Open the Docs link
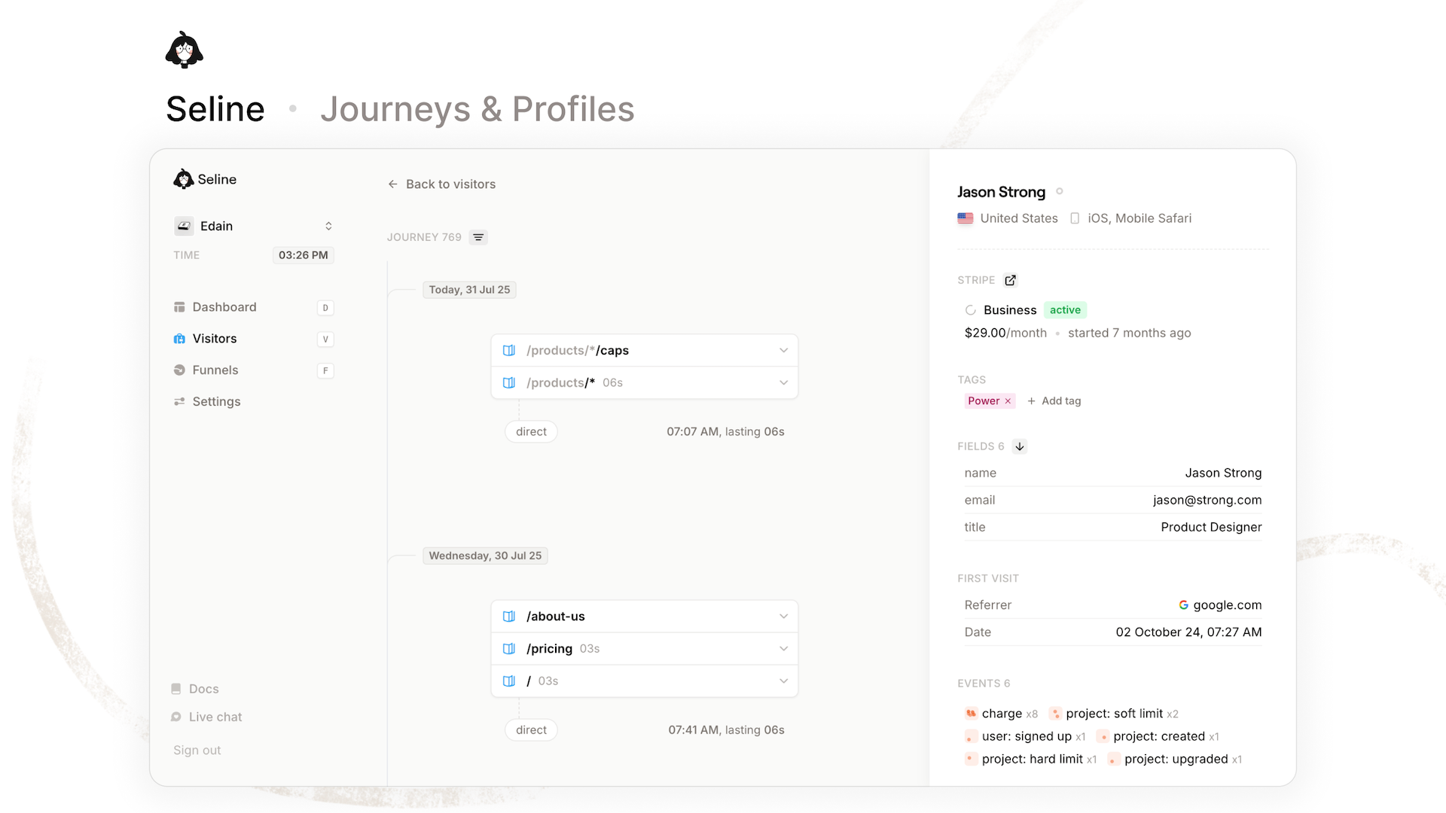Image resolution: width=1446 pixels, height=813 pixels. click(x=195, y=689)
